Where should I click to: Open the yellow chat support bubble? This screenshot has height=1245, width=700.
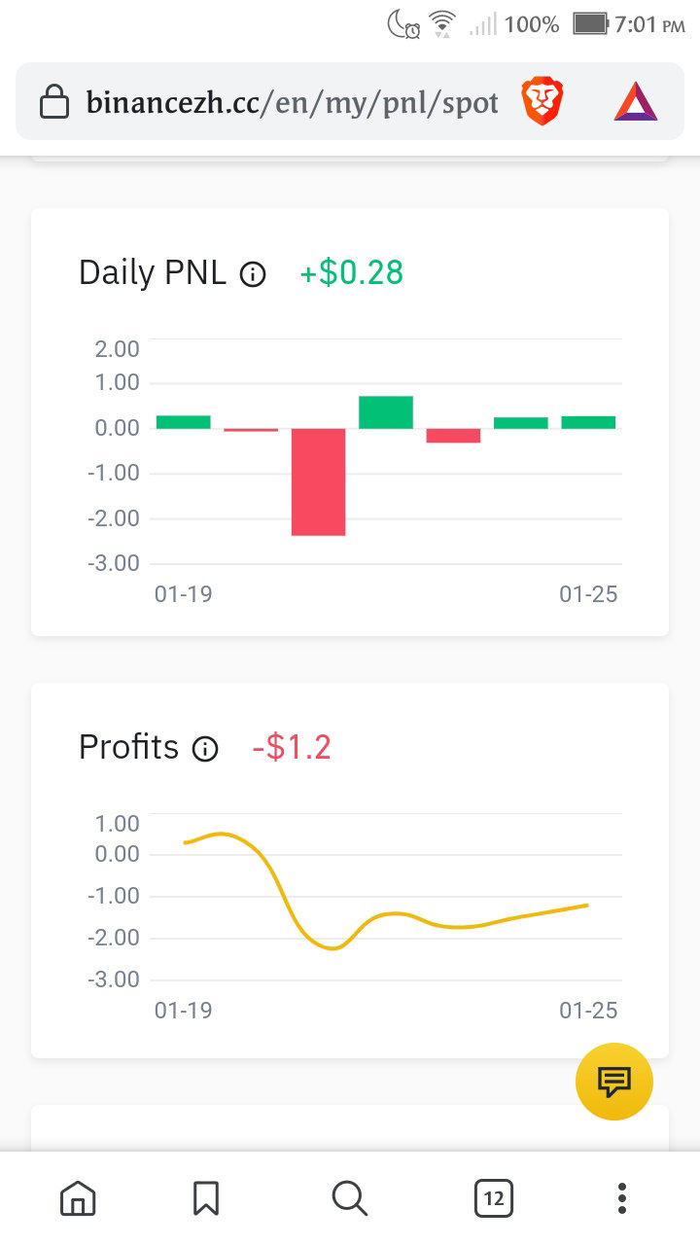614,1082
